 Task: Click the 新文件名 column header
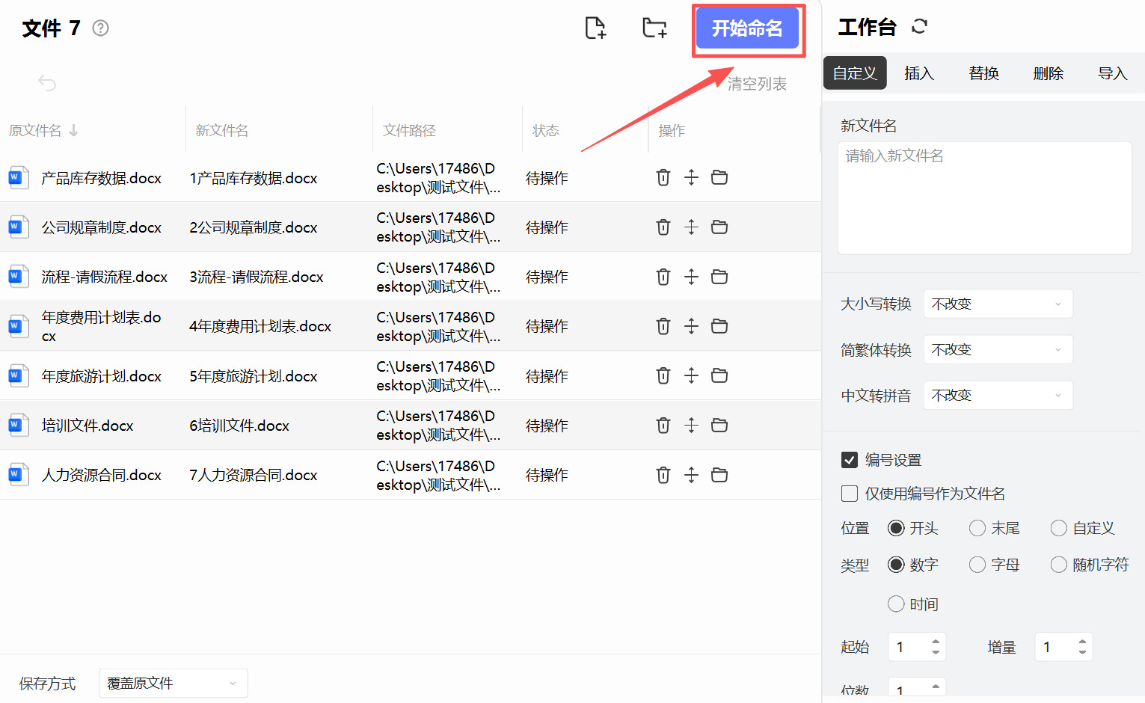pyautogui.click(x=222, y=130)
